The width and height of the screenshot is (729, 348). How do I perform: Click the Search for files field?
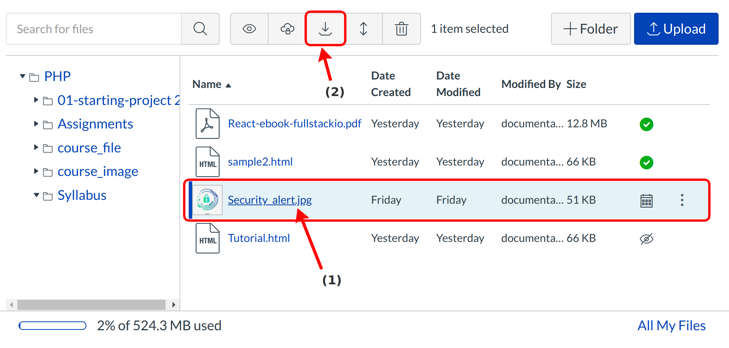point(94,29)
